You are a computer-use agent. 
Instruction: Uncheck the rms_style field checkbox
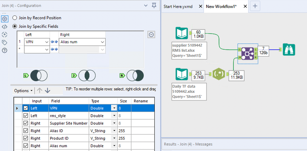[26, 116]
